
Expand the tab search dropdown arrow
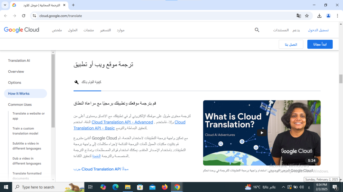5,5
